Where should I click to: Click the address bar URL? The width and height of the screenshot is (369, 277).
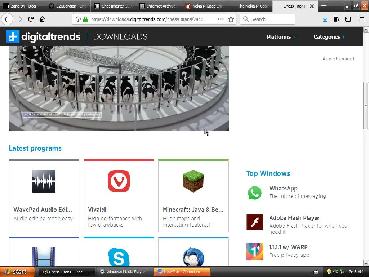point(147,19)
